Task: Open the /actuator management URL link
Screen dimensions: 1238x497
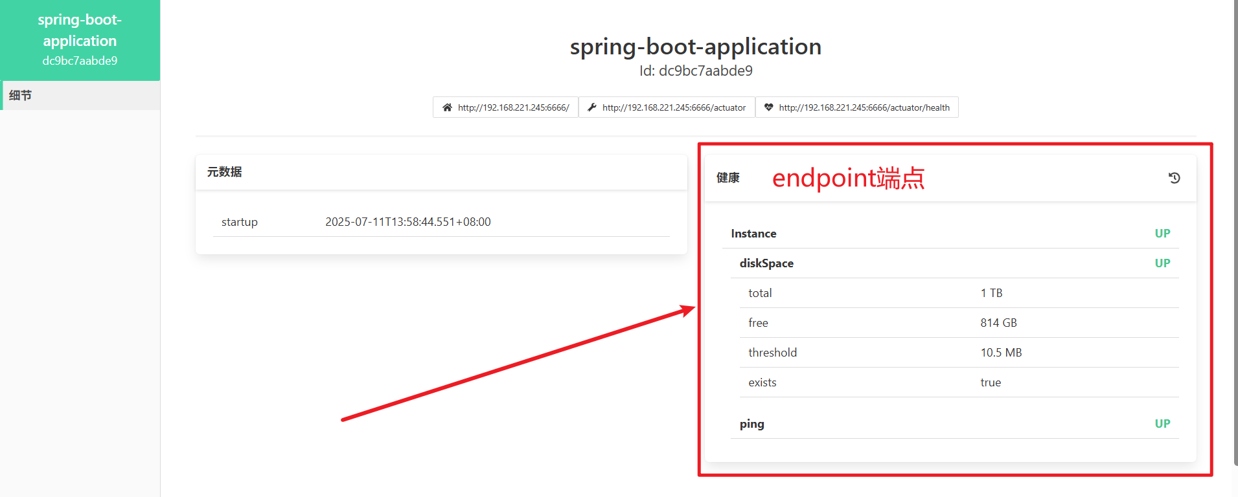Action: (667, 107)
